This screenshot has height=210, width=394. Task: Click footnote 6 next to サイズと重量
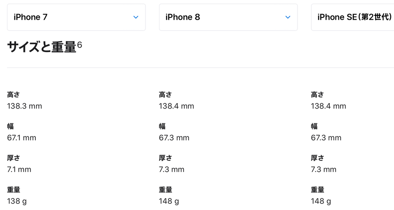79,45
